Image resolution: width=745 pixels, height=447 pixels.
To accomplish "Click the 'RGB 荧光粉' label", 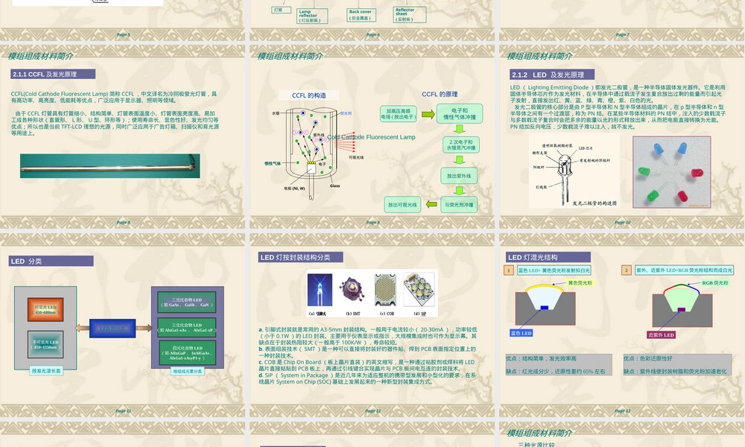I will (715, 282).
